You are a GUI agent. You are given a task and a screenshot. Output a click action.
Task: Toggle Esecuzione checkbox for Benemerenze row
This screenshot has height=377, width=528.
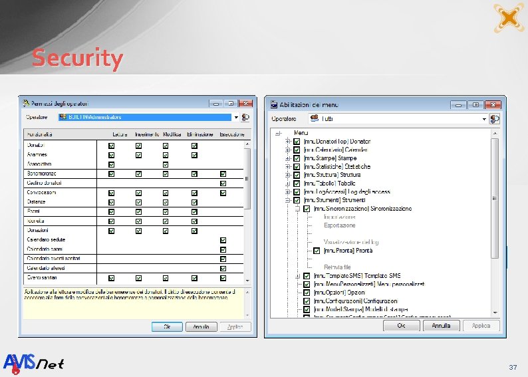[x=223, y=174]
